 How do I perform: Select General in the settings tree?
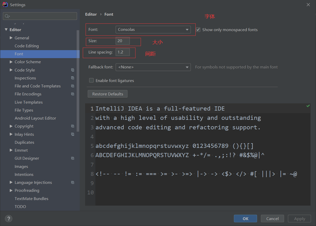click(x=22, y=38)
